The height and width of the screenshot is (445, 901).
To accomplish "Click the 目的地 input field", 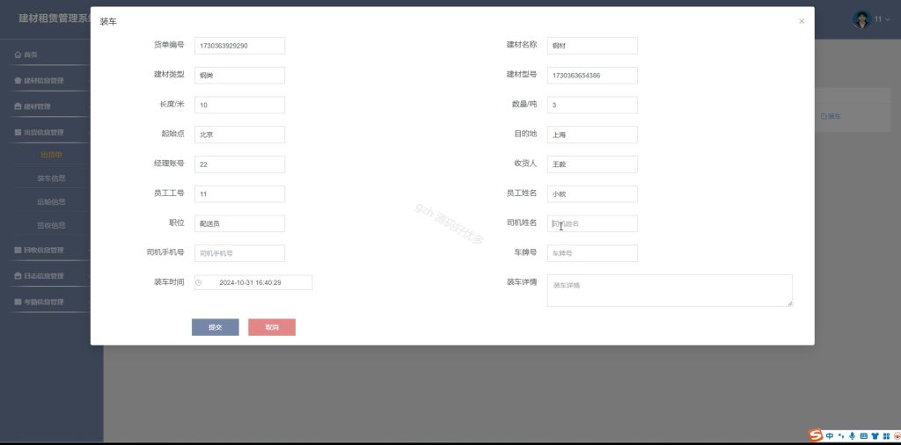I will coord(592,135).
